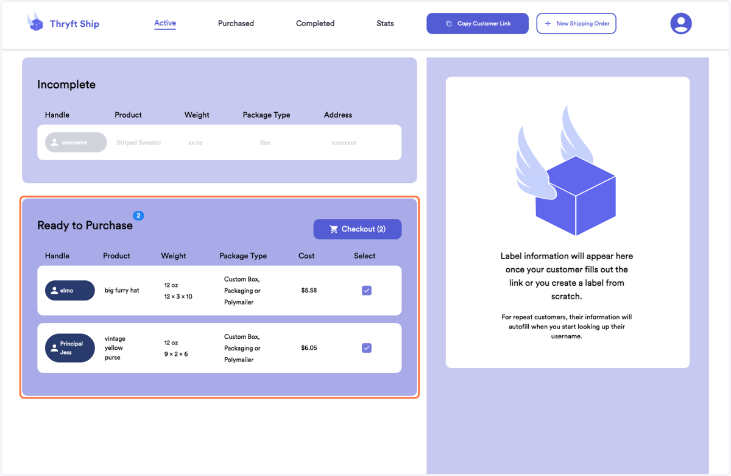
Task: Switch to the Active tab
Action: pos(165,23)
